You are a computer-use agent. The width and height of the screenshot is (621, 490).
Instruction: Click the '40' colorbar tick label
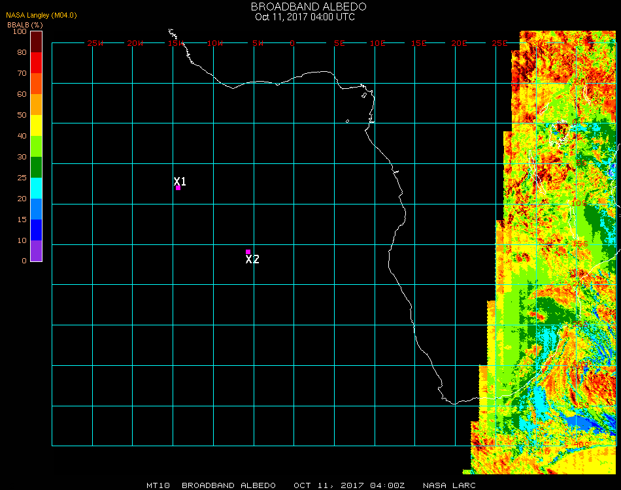click(22, 136)
